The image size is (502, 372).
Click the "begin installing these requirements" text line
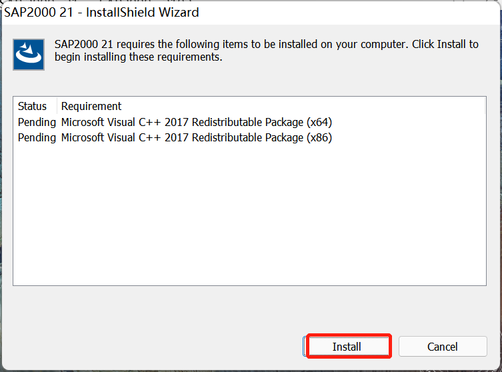pyautogui.click(x=138, y=57)
